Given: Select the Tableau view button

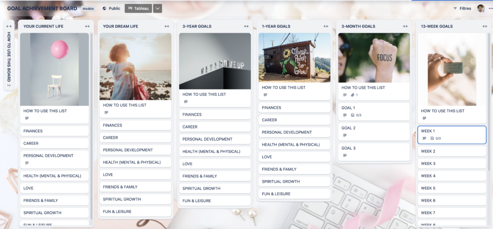Looking at the screenshot, I should (138, 9).
